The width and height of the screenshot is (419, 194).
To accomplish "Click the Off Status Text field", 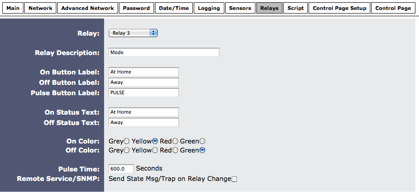I will (x=144, y=122).
